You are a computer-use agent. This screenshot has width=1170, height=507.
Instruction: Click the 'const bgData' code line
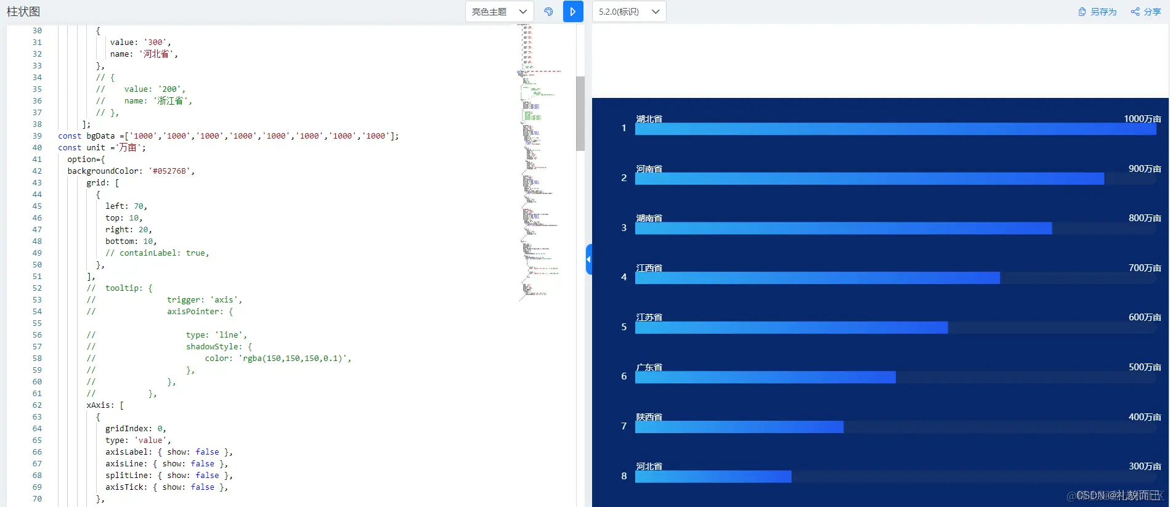229,136
